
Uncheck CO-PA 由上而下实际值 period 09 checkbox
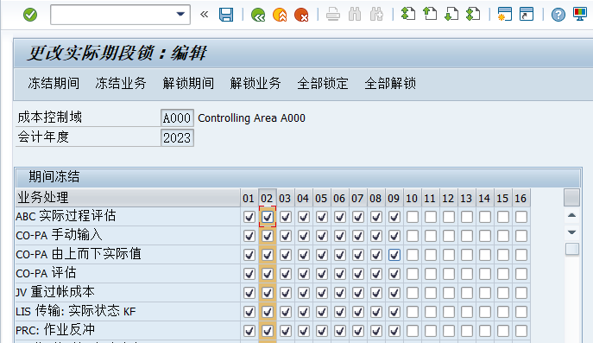coord(394,255)
